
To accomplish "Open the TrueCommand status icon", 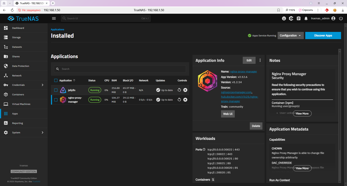I will 291,18.
